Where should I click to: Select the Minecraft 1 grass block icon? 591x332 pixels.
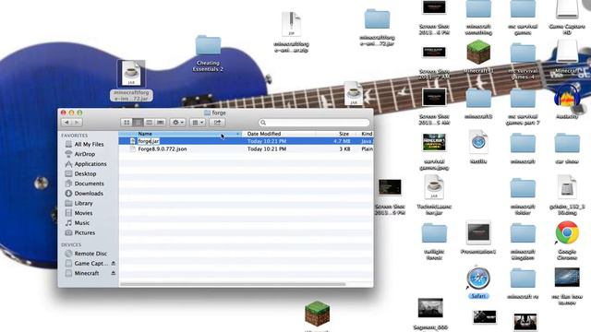(x=478, y=53)
